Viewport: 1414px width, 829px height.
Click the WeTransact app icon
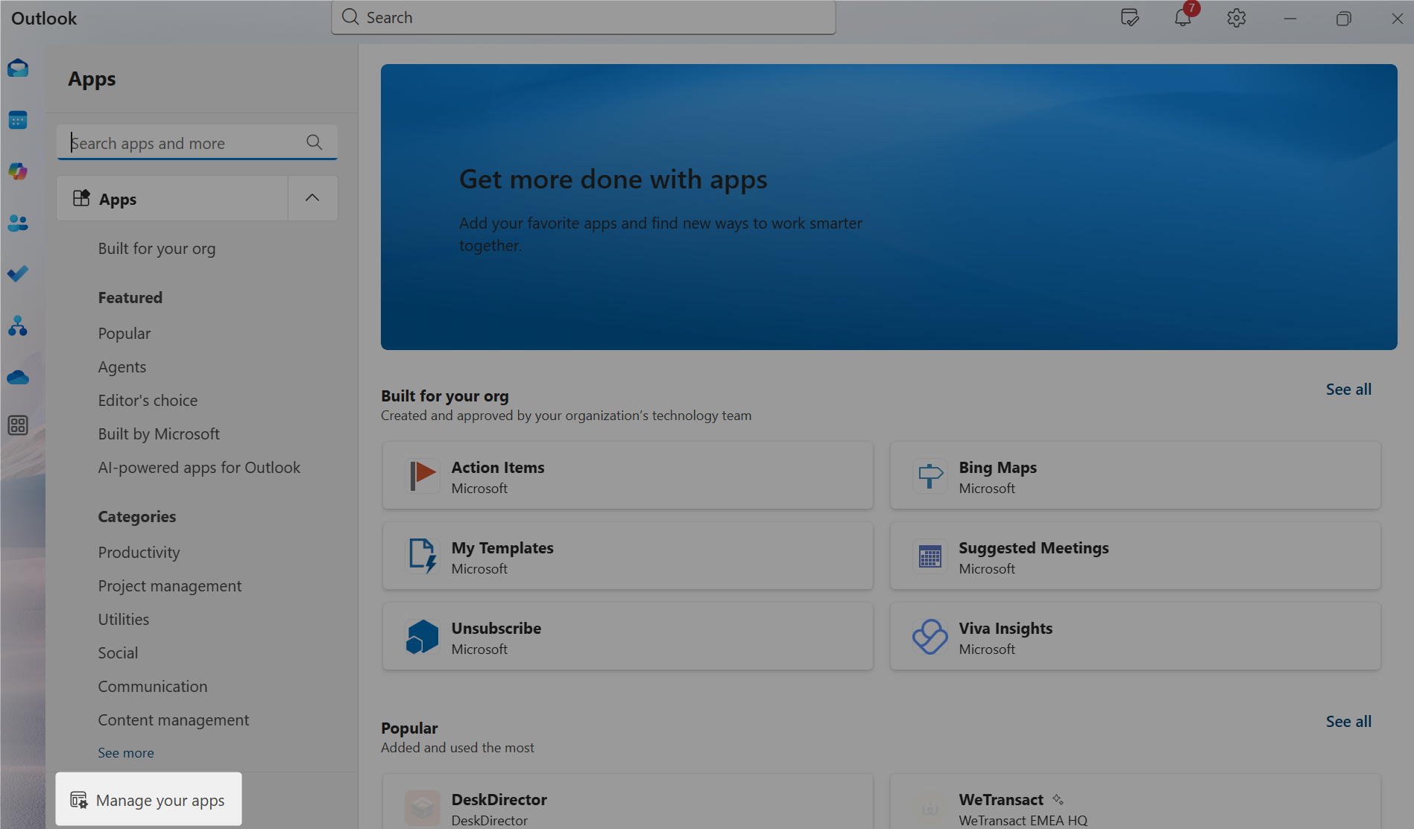[930, 808]
